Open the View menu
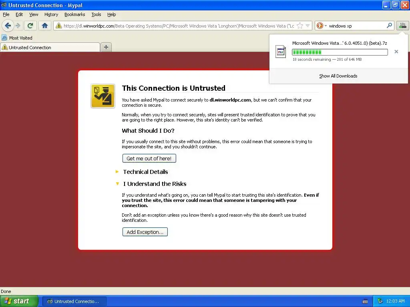The width and height of the screenshot is (410, 307). click(34, 14)
